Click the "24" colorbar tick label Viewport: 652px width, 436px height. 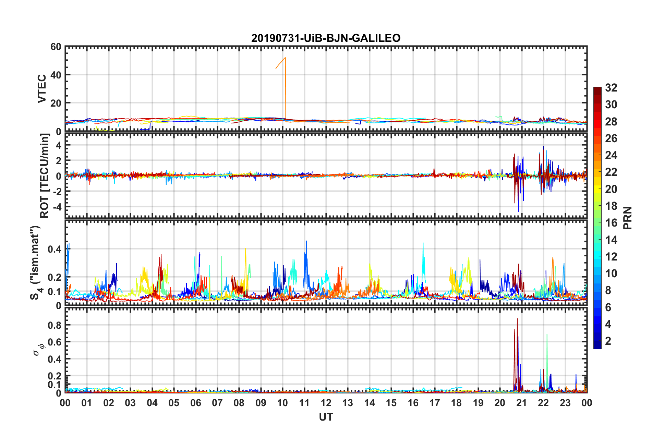click(x=611, y=155)
